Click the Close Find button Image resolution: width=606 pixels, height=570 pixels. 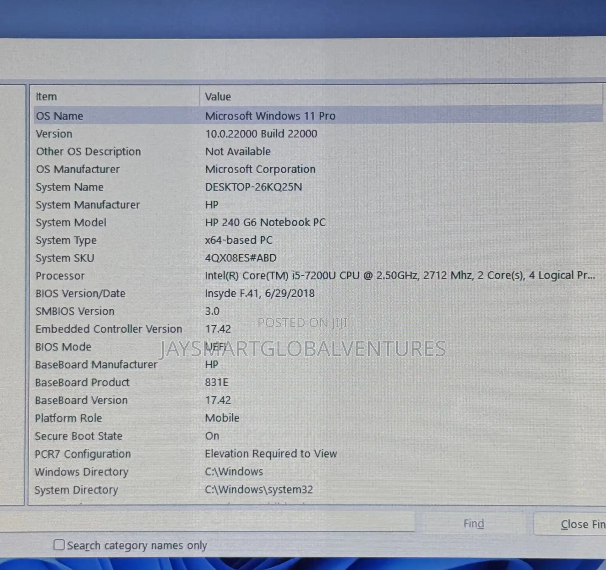coord(570,524)
